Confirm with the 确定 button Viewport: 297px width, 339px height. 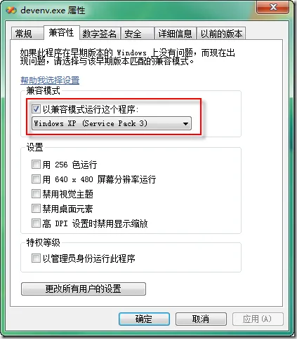click(144, 319)
